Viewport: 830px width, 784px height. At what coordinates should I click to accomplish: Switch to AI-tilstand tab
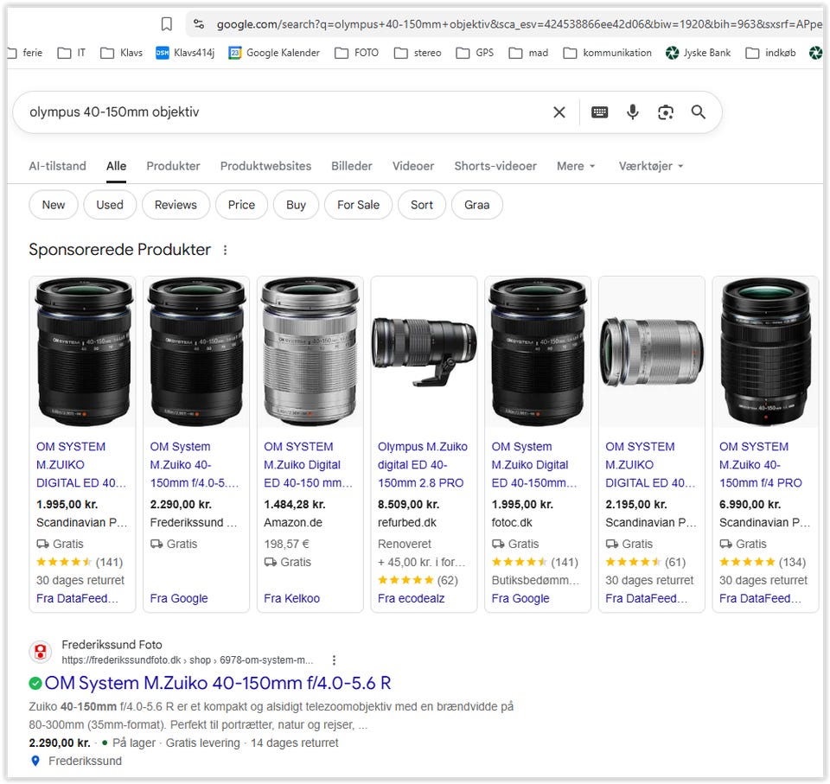[57, 166]
